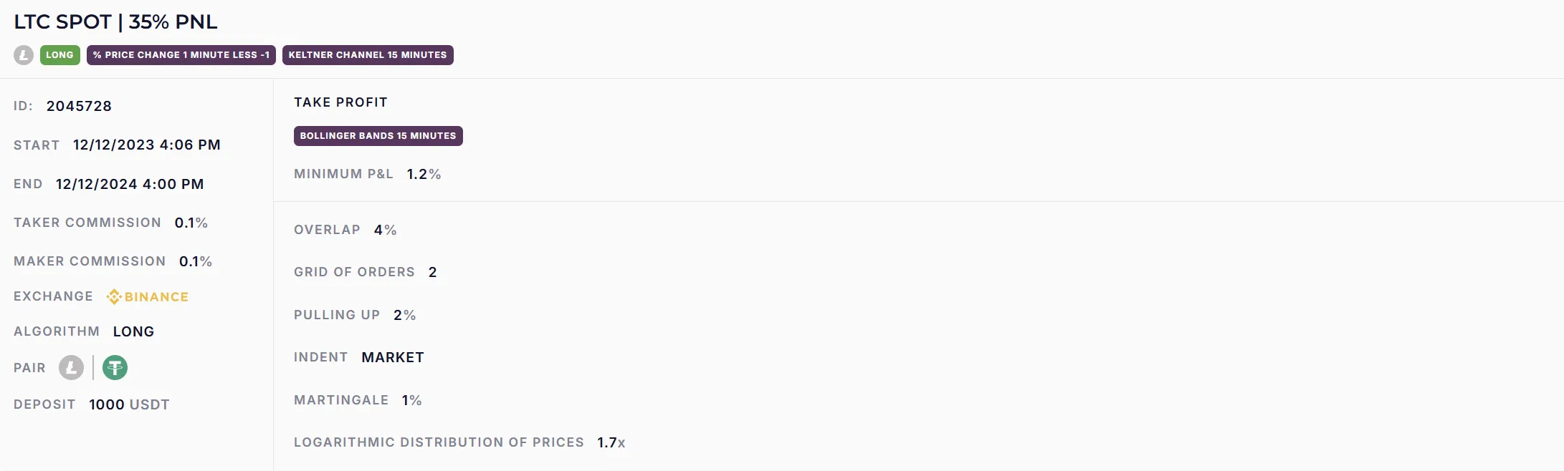Click the Tether USDT pair icon
Viewport: 1564px width, 471px height.
pos(115,368)
